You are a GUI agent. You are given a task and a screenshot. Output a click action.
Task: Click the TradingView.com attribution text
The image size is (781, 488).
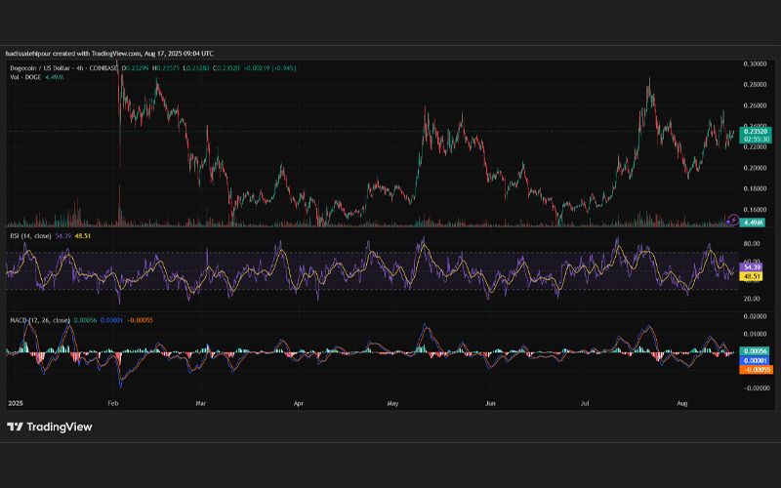pos(116,54)
